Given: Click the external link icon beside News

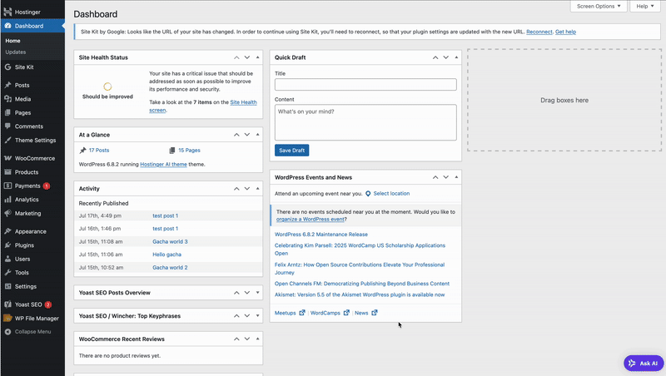Looking at the screenshot, I should [374, 313].
